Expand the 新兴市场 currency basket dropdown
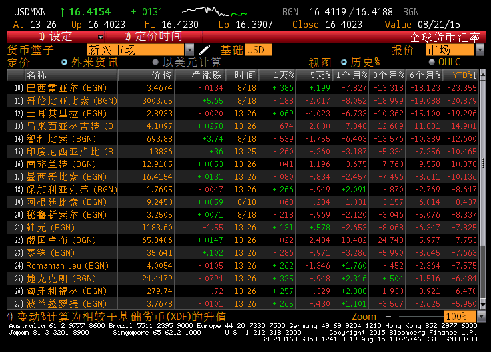The height and width of the screenshot is (352, 491). click(189, 50)
